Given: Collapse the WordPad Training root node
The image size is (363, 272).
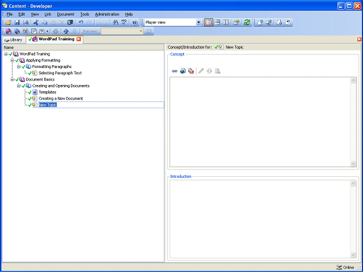Looking at the screenshot, I should point(6,54).
